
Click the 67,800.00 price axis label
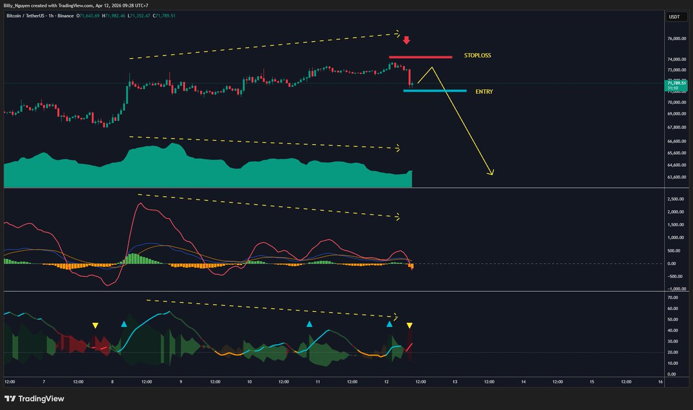click(x=676, y=128)
